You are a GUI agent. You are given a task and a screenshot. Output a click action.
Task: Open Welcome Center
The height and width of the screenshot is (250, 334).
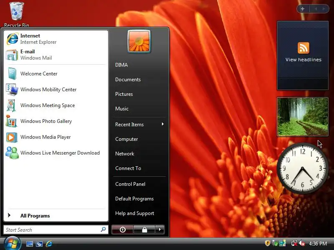[56, 74]
